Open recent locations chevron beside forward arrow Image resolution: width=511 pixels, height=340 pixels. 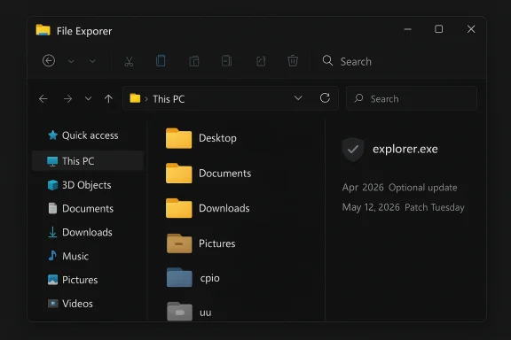pos(88,98)
